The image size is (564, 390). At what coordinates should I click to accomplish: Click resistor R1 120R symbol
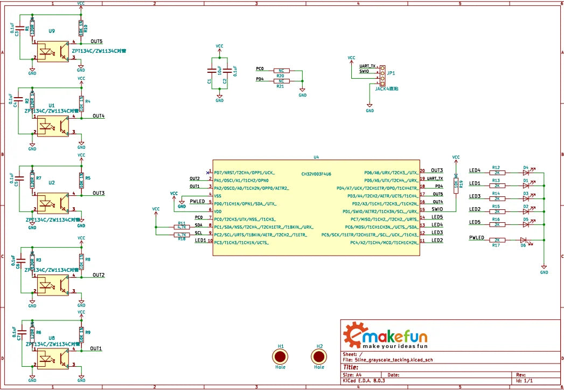[32, 28]
